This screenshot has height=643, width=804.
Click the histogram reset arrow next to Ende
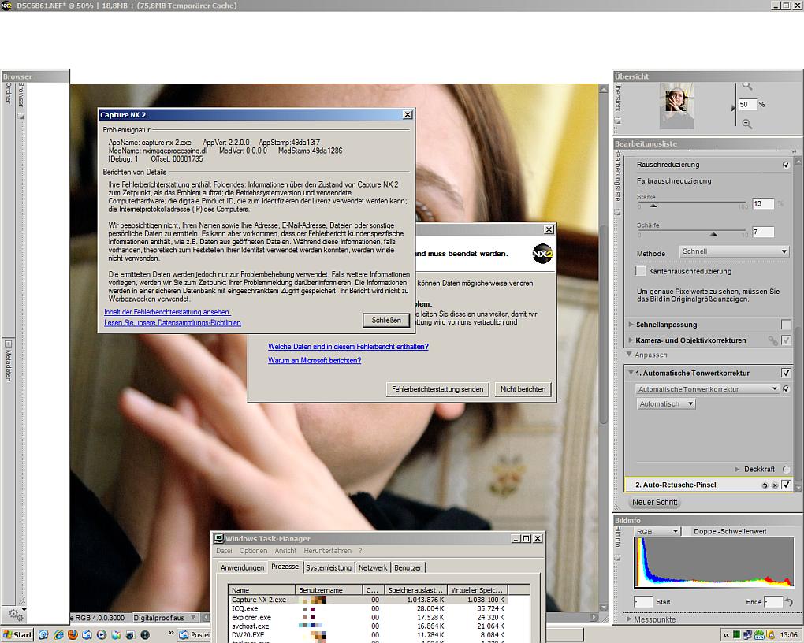[x=789, y=601]
